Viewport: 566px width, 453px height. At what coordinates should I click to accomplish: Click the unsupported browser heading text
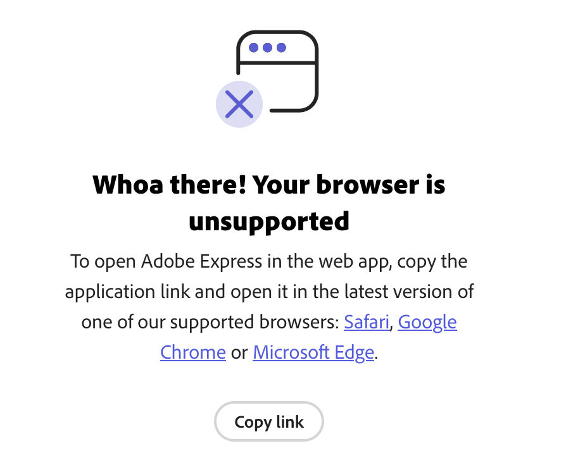pos(269,202)
